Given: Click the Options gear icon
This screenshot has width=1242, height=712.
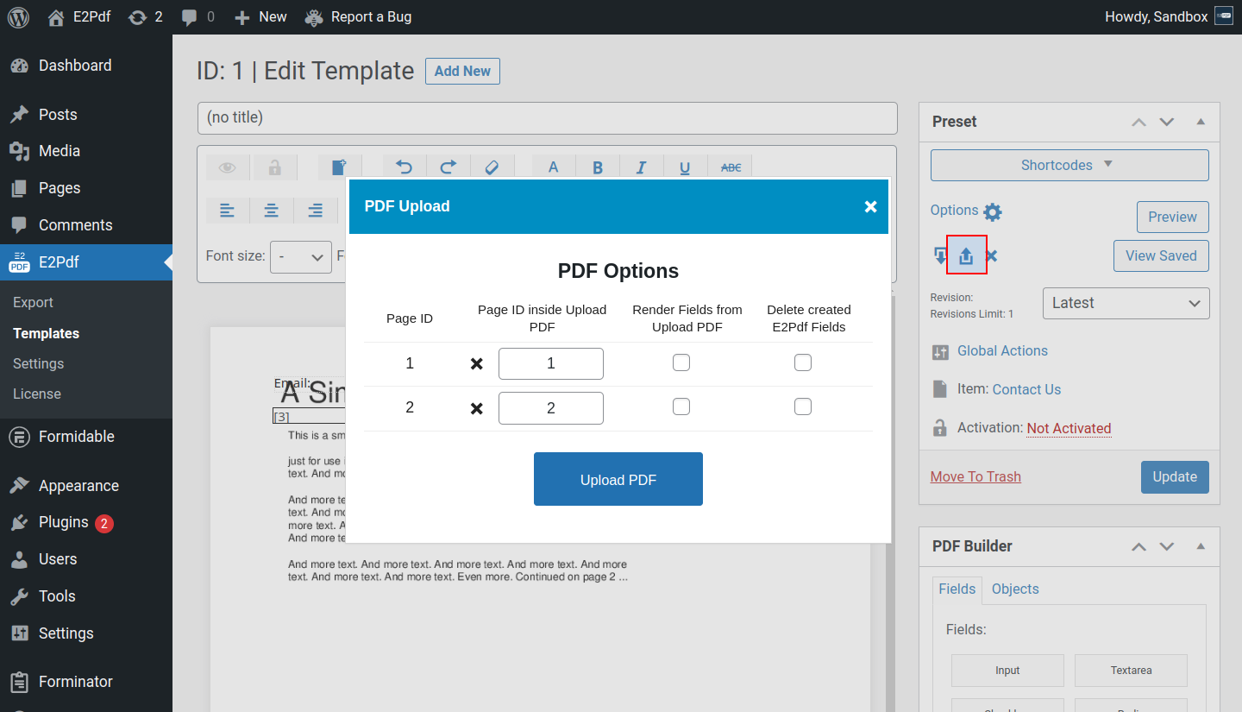Looking at the screenshot, I should (x=993, y=211).
